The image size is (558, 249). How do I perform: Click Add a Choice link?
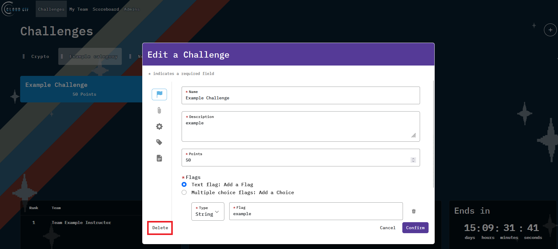[277, 192]
